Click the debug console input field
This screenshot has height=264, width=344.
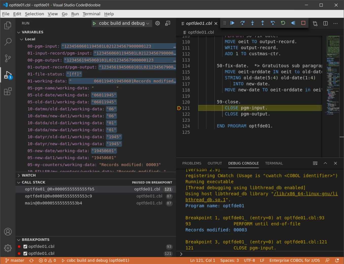tap(259, 254)
